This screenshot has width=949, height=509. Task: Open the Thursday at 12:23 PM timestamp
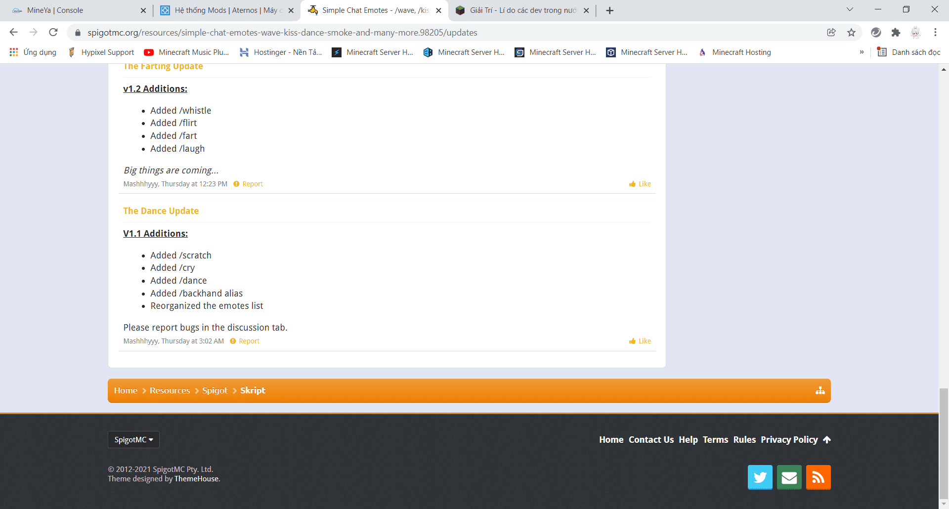tap(194, 184)
